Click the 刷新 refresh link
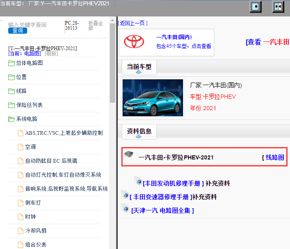The image size is (290, 249). [x=51, y=53]
